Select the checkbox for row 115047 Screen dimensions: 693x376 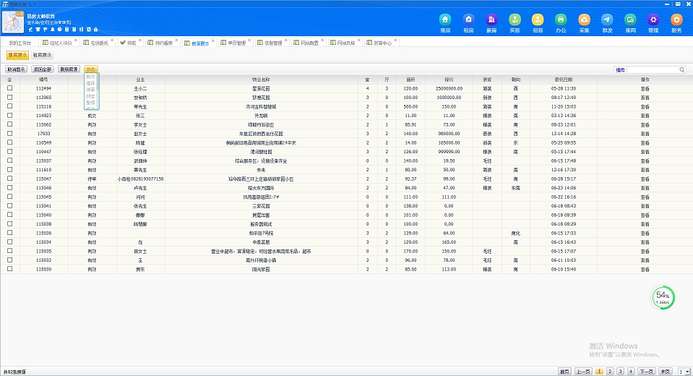(10, 179)
